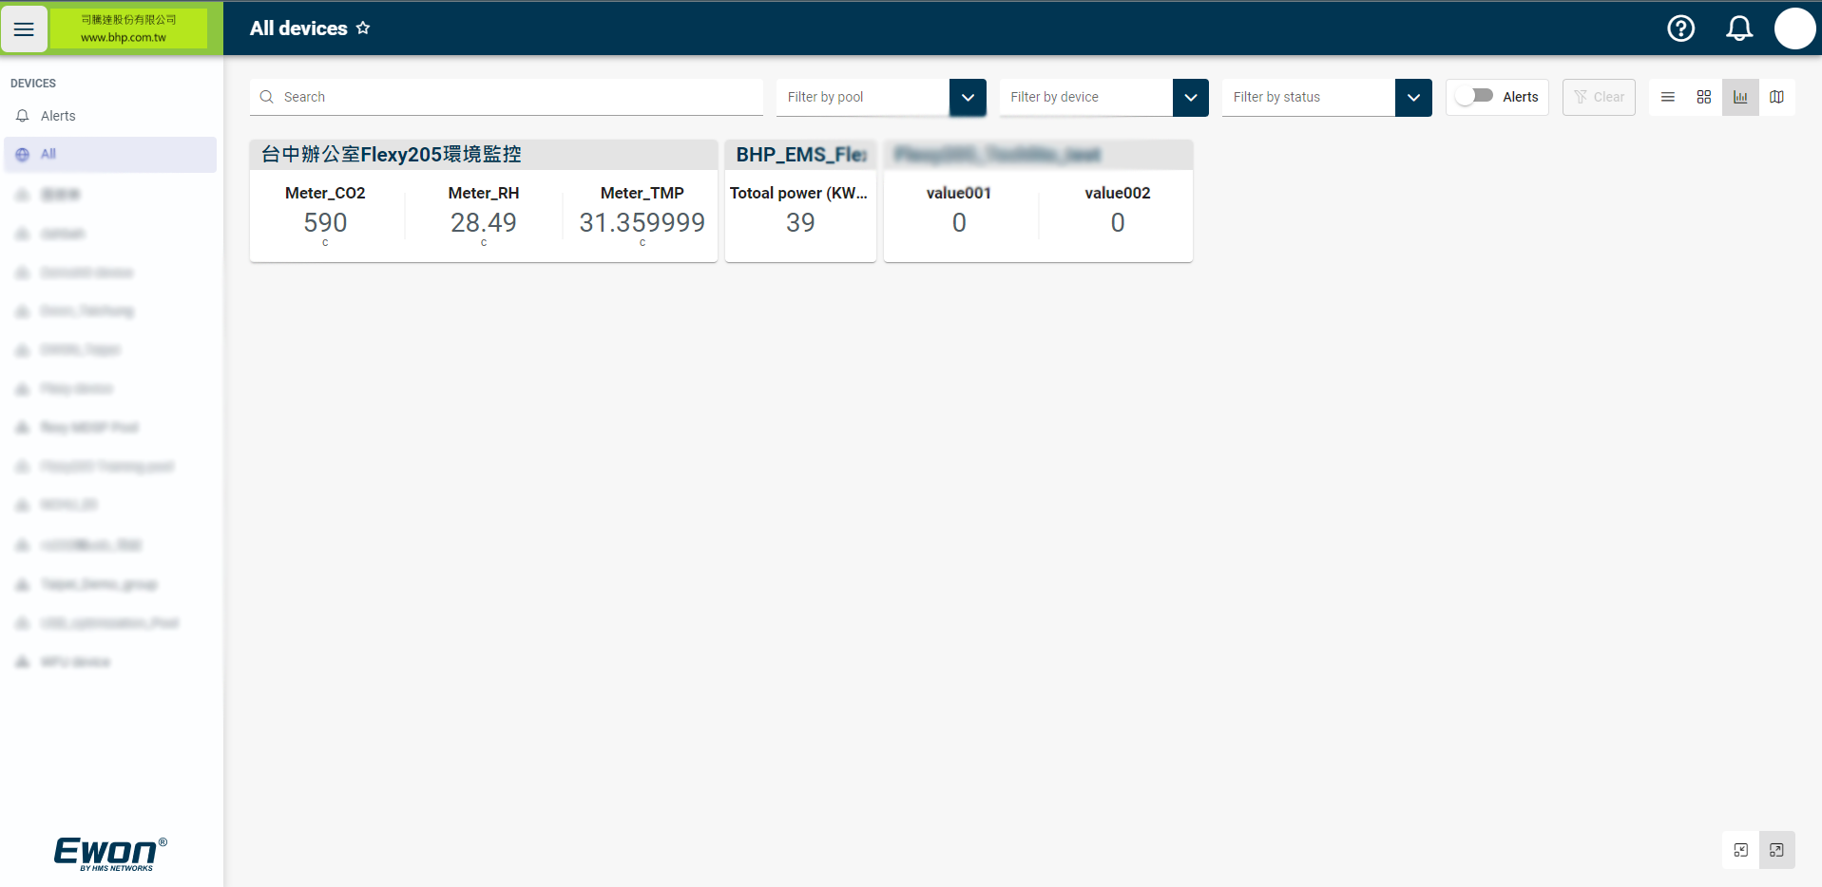The width and height of the screenshot is (1822, 887).
Task: Select All in the Devices sidebar
Action: pos(110,154)
